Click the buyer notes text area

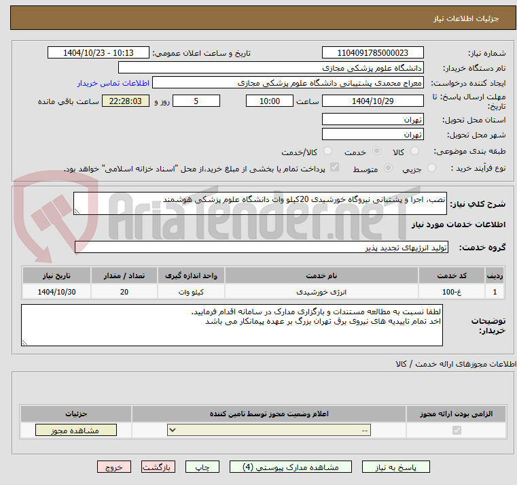point(232,325)
